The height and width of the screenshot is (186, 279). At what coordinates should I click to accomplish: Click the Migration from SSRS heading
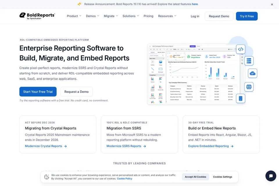(124, 128)
